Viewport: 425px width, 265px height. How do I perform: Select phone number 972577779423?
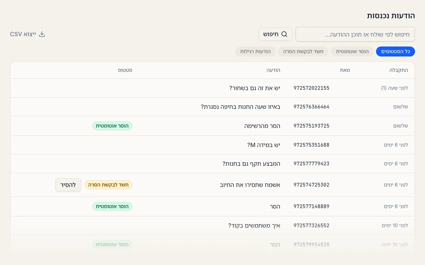coord(311,164)
